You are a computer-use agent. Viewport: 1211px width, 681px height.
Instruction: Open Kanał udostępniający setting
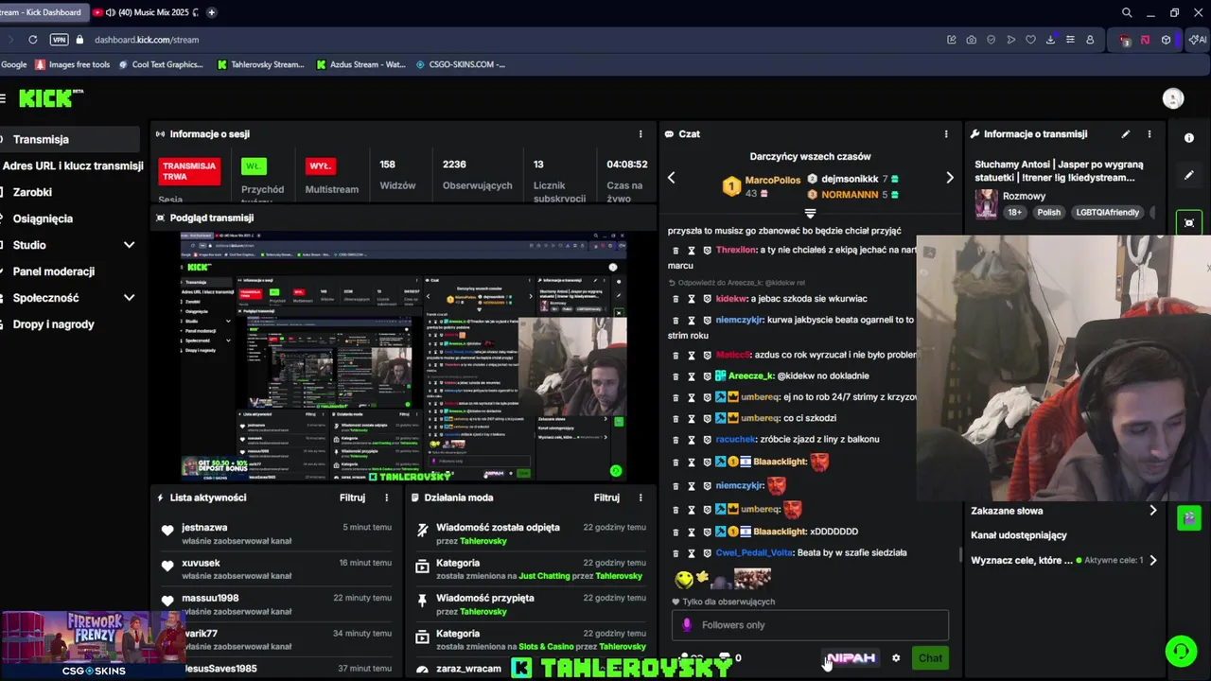click(x=1018, y=535)
